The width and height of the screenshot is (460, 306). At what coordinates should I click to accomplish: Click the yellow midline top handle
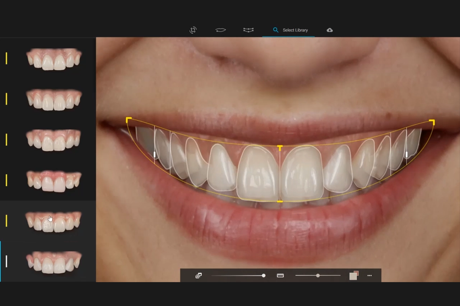pyautogui.click(x=280, y=148)
